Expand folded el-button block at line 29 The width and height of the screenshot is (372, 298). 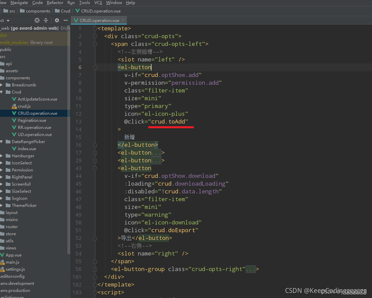click(x=95, y=161)
